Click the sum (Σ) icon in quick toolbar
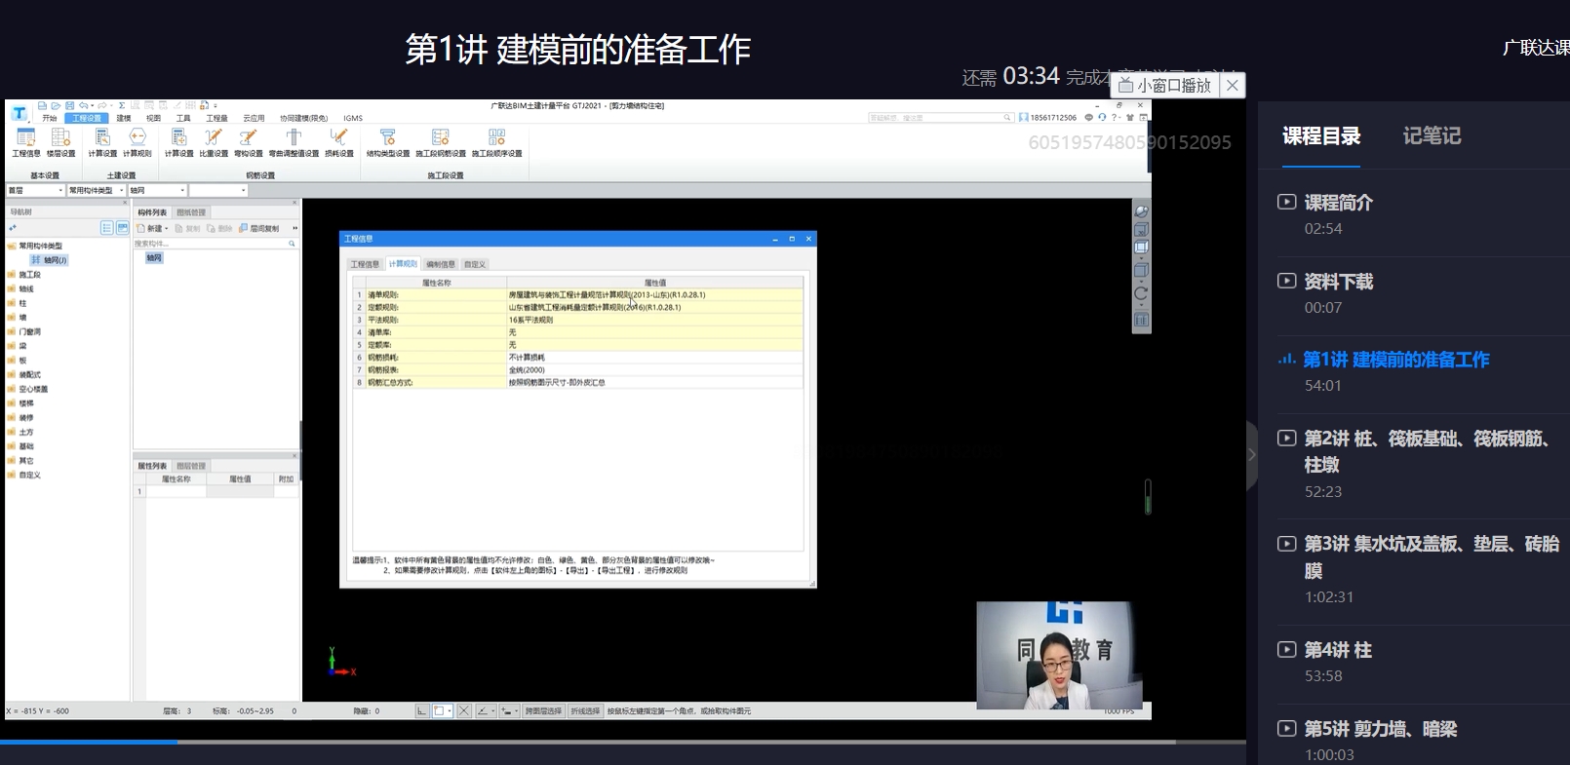This screenshot has height=765, width=1570. coord(122,105)
